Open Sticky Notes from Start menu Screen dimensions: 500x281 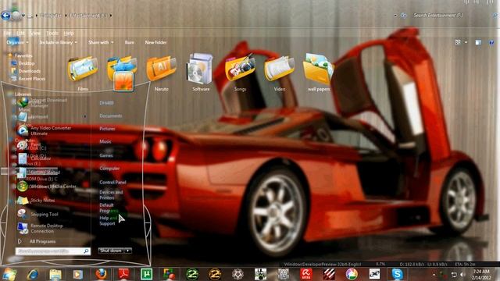(x=36, y=201)
